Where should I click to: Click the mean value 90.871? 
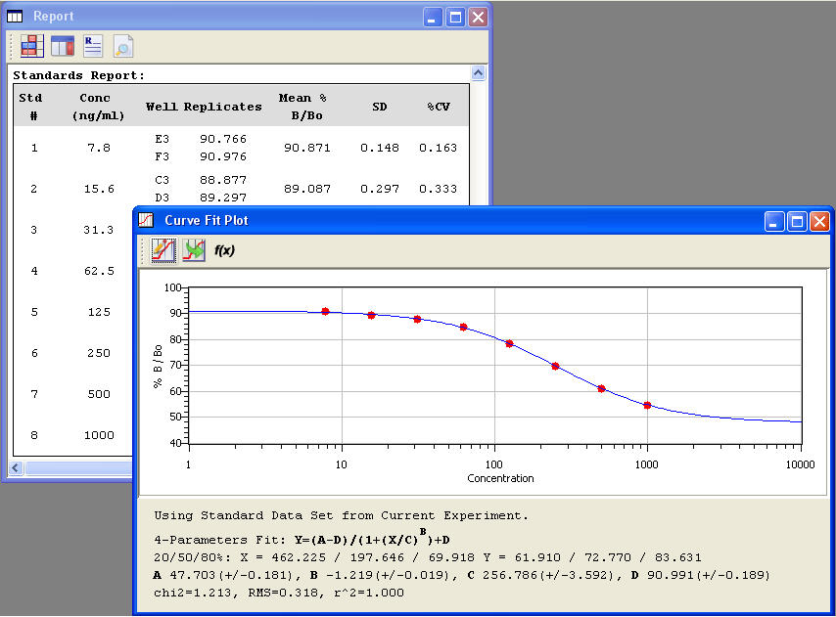[307, 148]
